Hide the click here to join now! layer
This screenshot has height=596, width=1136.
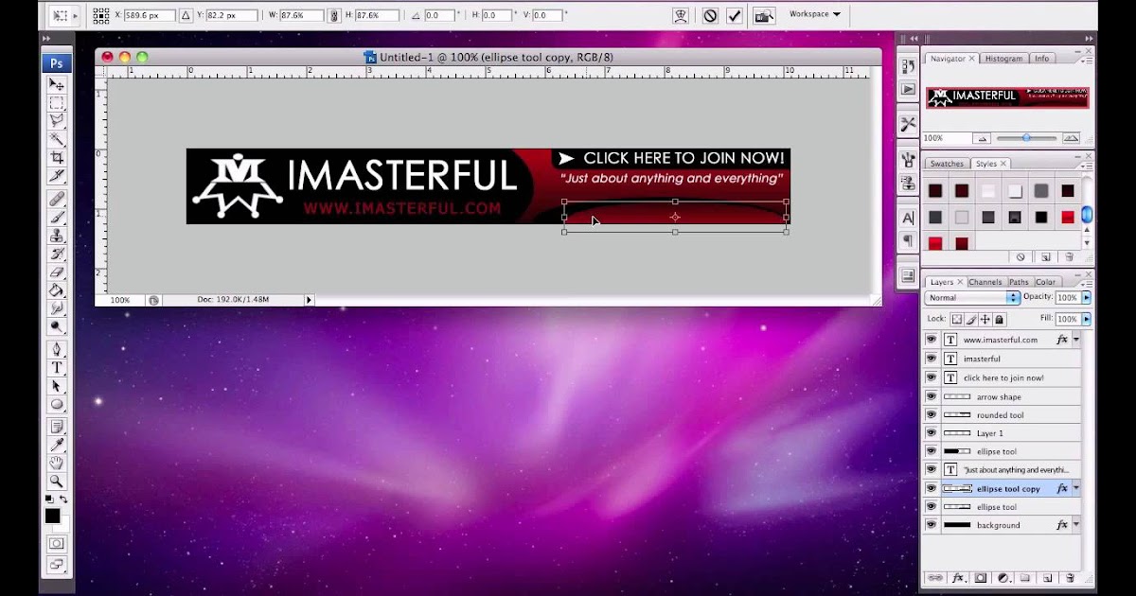(x=932, y=377)
